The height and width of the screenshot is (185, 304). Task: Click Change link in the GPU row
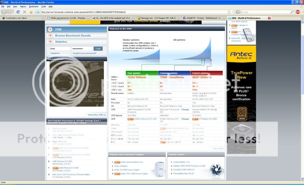pos(185,119)
